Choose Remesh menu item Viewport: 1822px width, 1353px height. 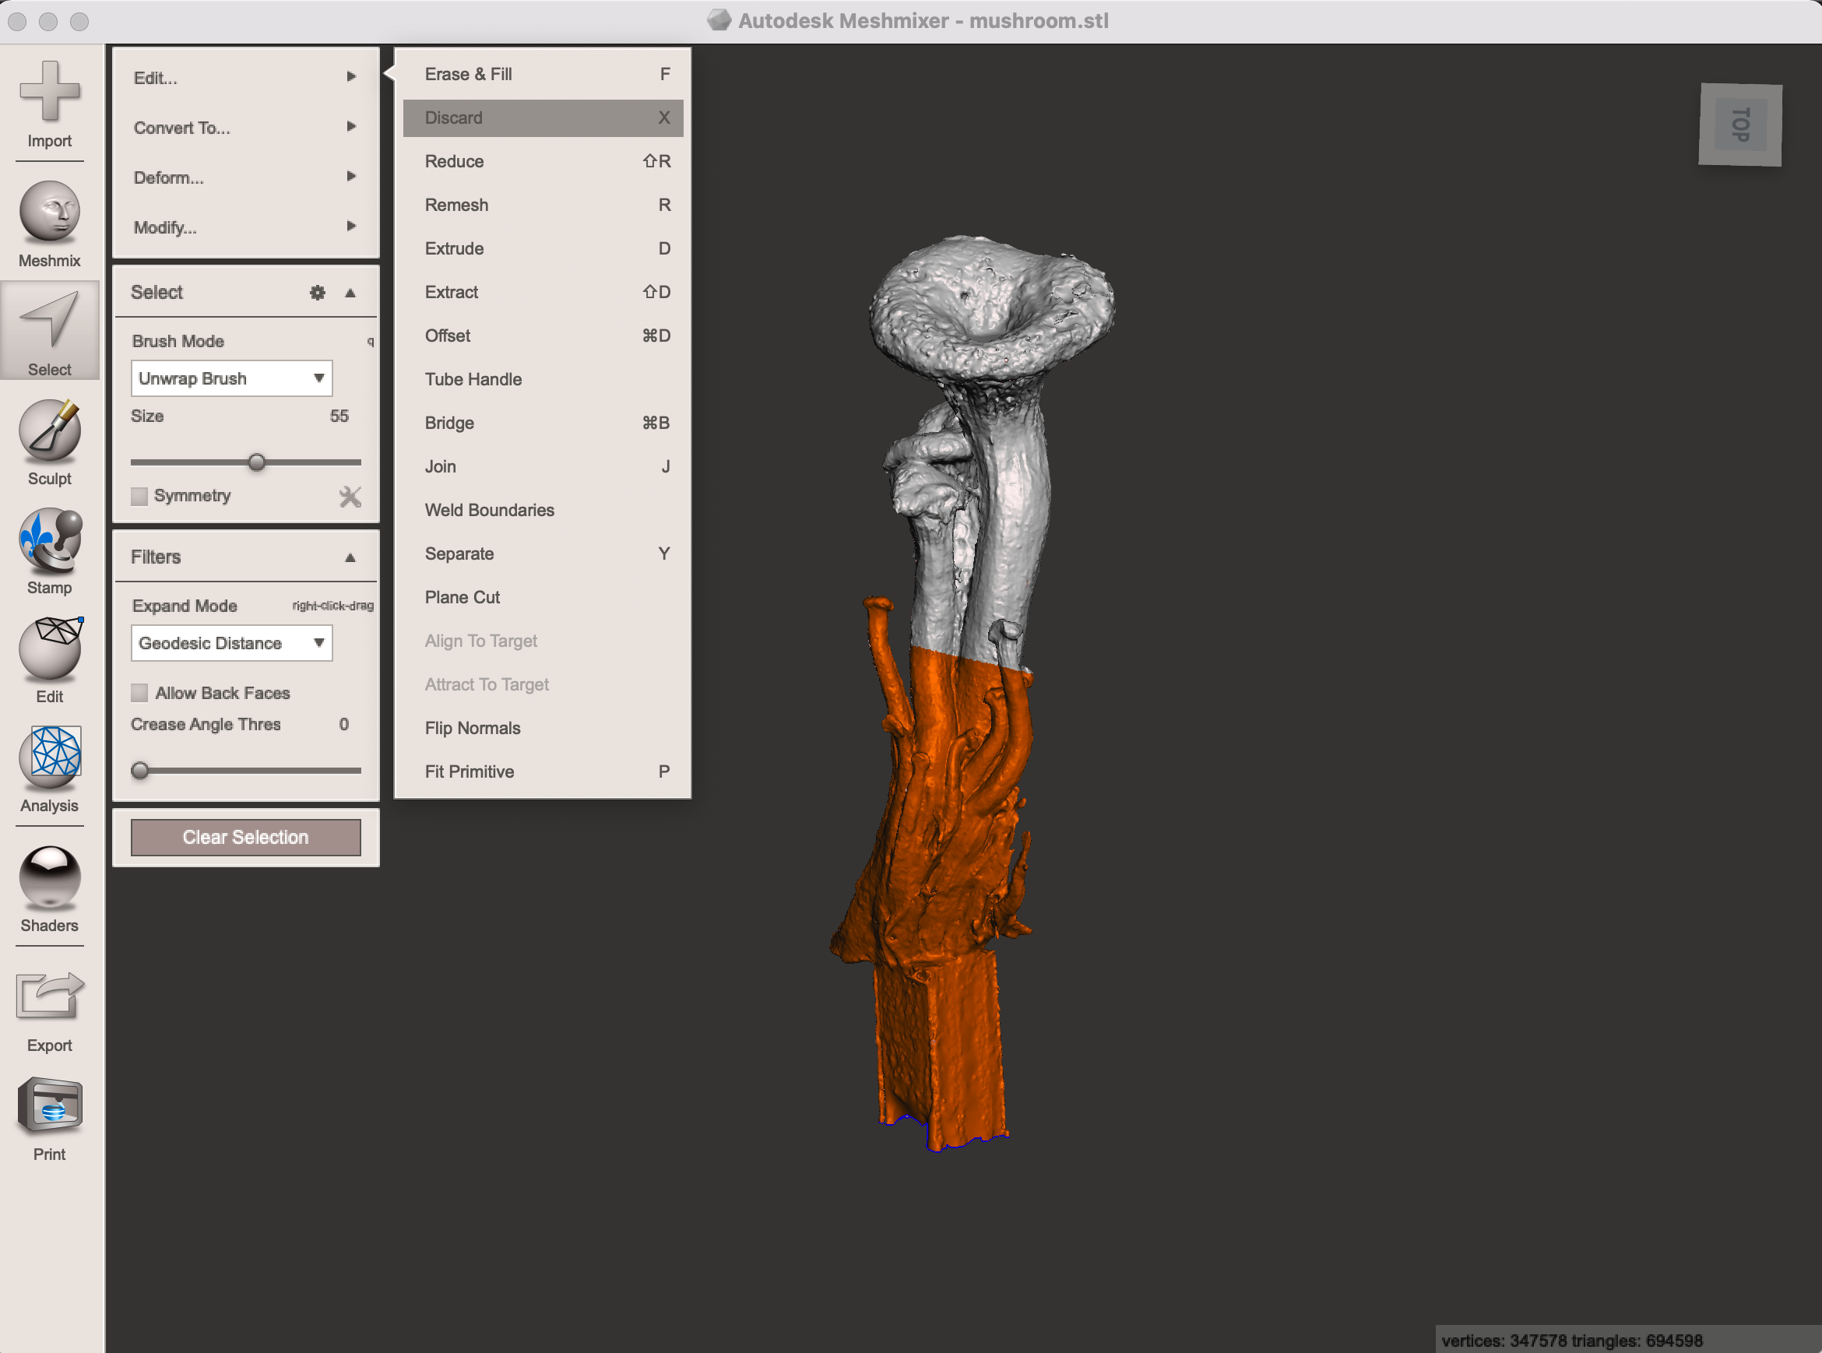click(543, 205)
